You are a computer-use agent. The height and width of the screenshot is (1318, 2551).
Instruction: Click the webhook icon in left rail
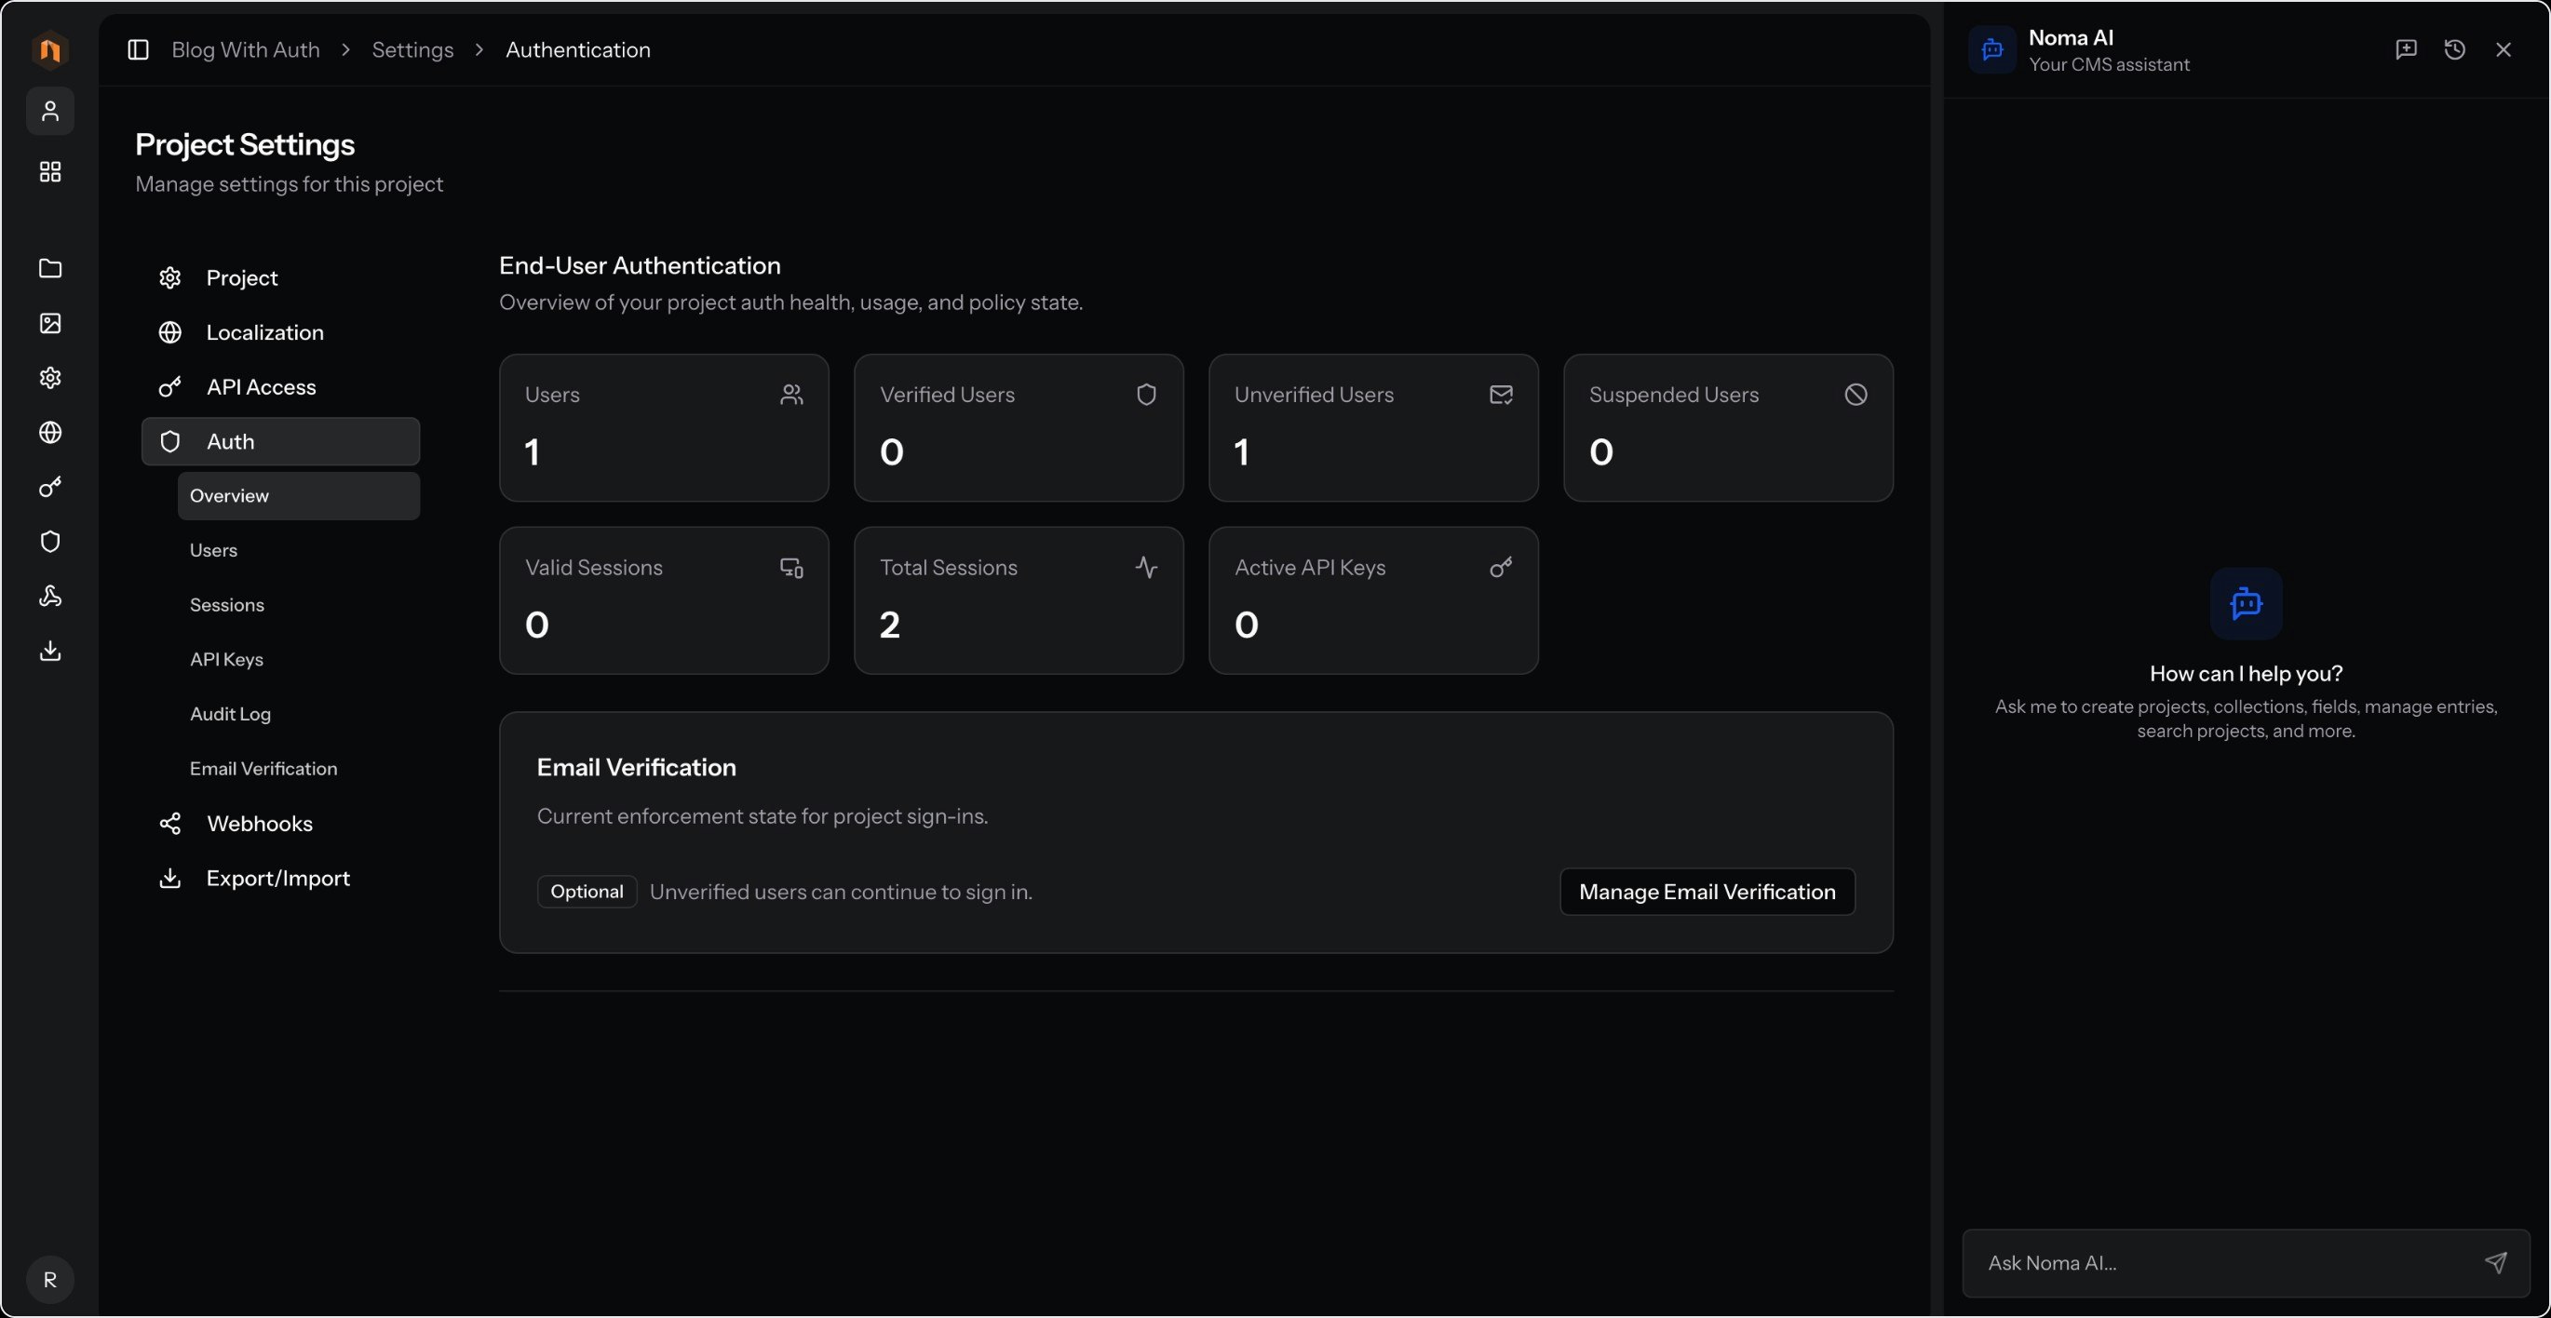coord(49,596)
